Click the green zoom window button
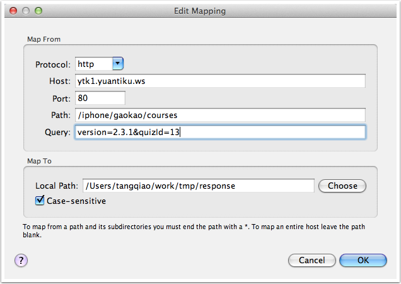Screen dimensions: 401x284 38,11
